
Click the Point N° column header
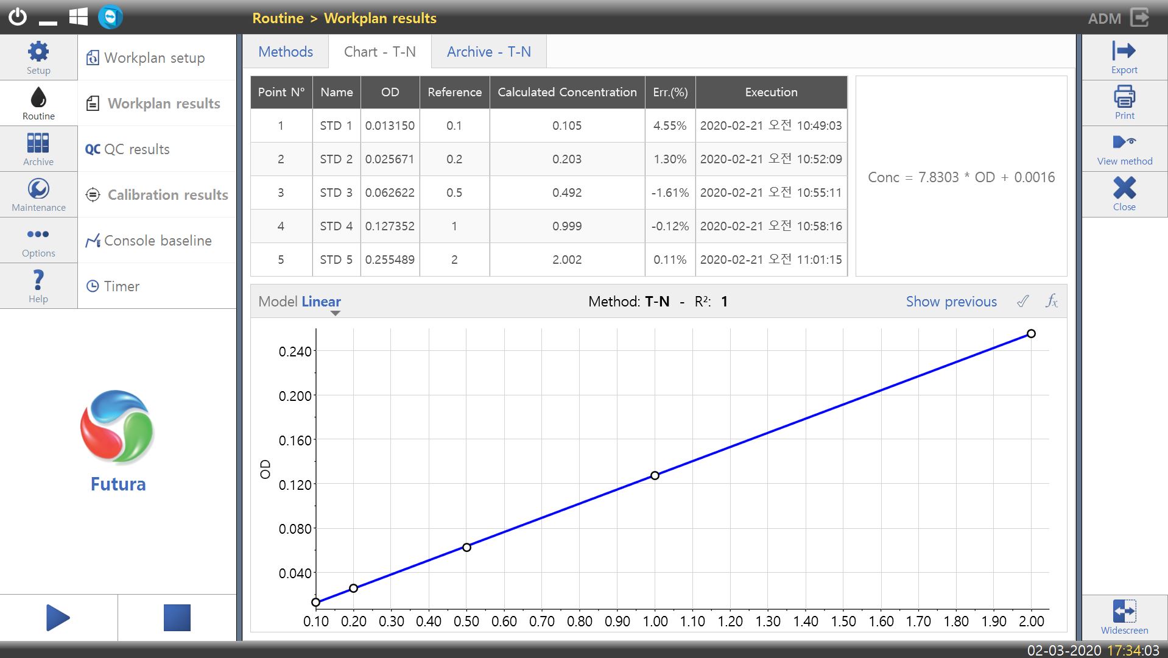click(x=281, y=92)
